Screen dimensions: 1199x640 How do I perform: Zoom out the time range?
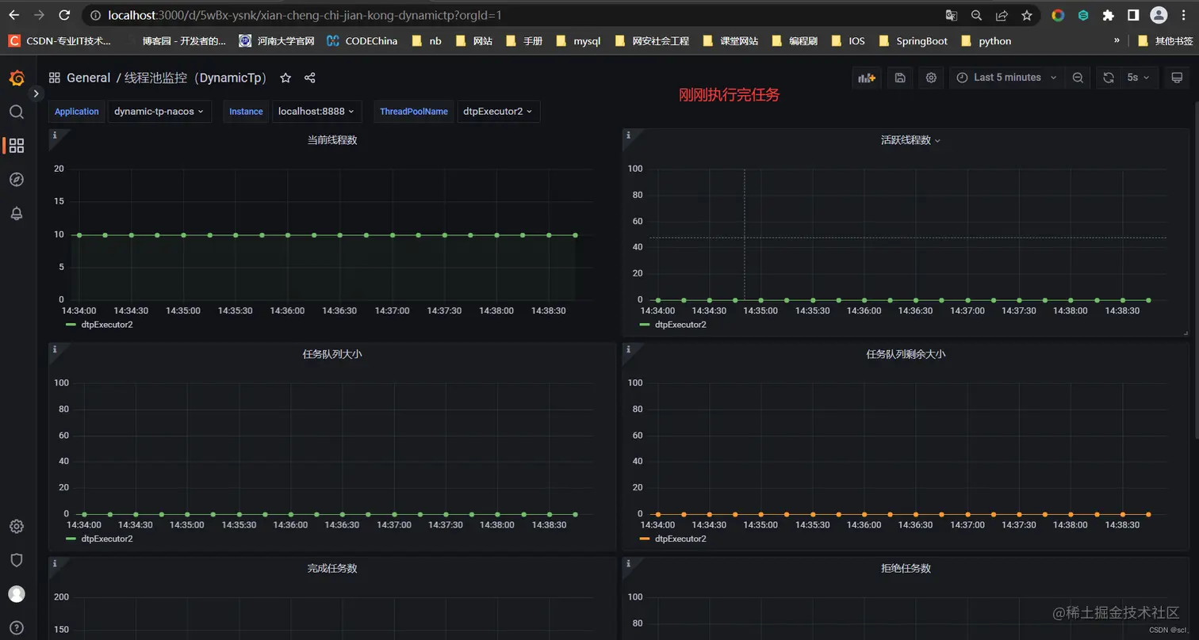[x=1078, y=78]
